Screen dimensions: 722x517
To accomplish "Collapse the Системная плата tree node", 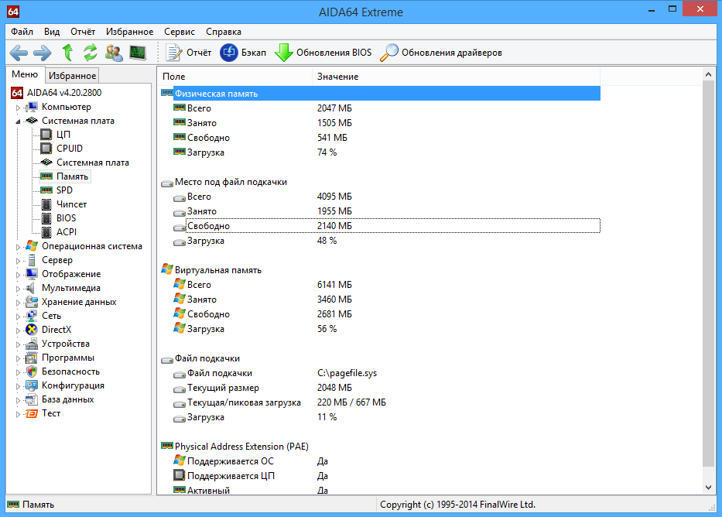I will tap(18, 121).
